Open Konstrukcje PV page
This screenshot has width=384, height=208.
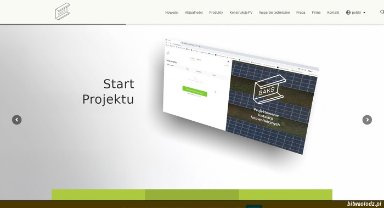pyautogui.click(x=241, y=12)
